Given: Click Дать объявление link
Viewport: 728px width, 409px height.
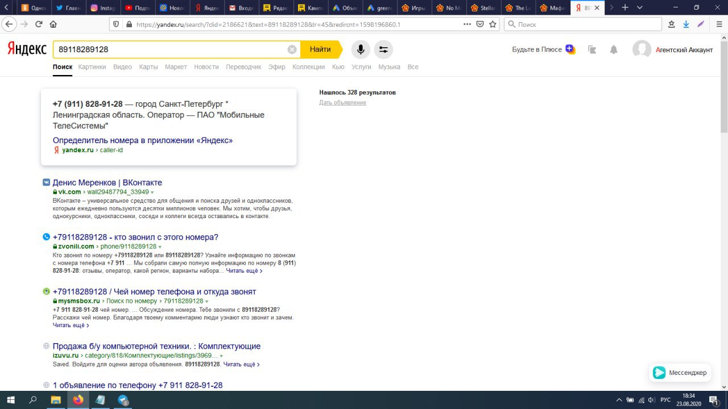Looking at the screenshot, I should click(342, 103).
